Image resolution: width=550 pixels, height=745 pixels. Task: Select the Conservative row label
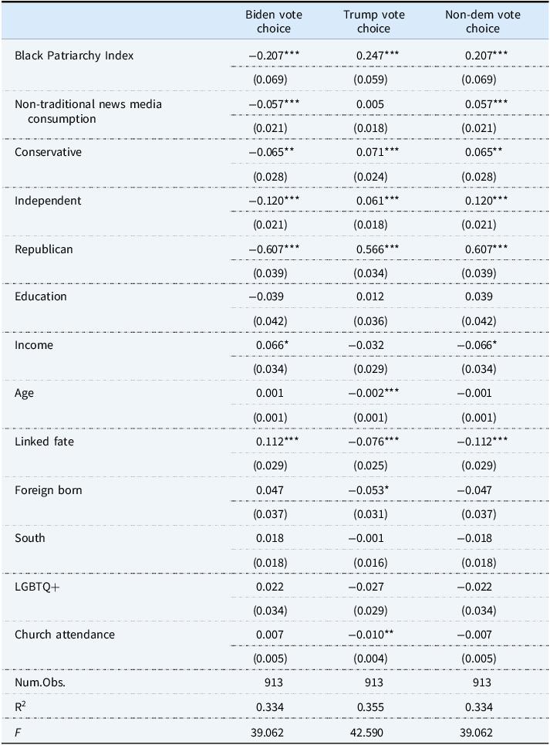click(x=48, y=152)
